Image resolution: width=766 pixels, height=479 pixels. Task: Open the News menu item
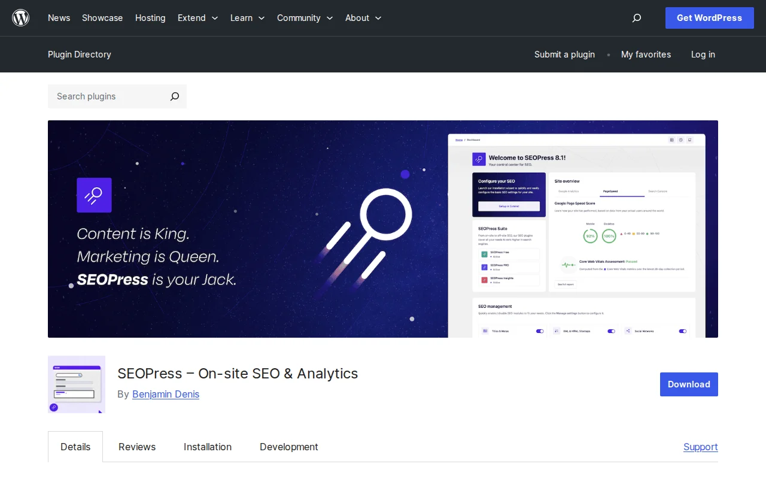[x=59, y=18]
